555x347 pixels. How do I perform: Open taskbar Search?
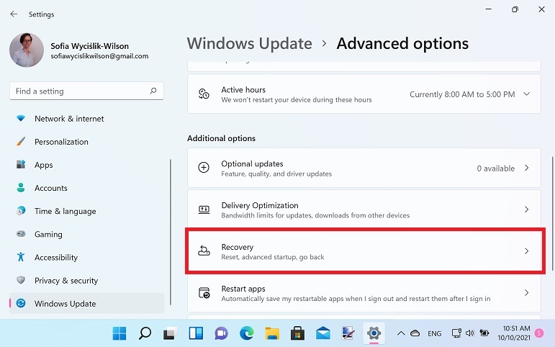(145, 333)
